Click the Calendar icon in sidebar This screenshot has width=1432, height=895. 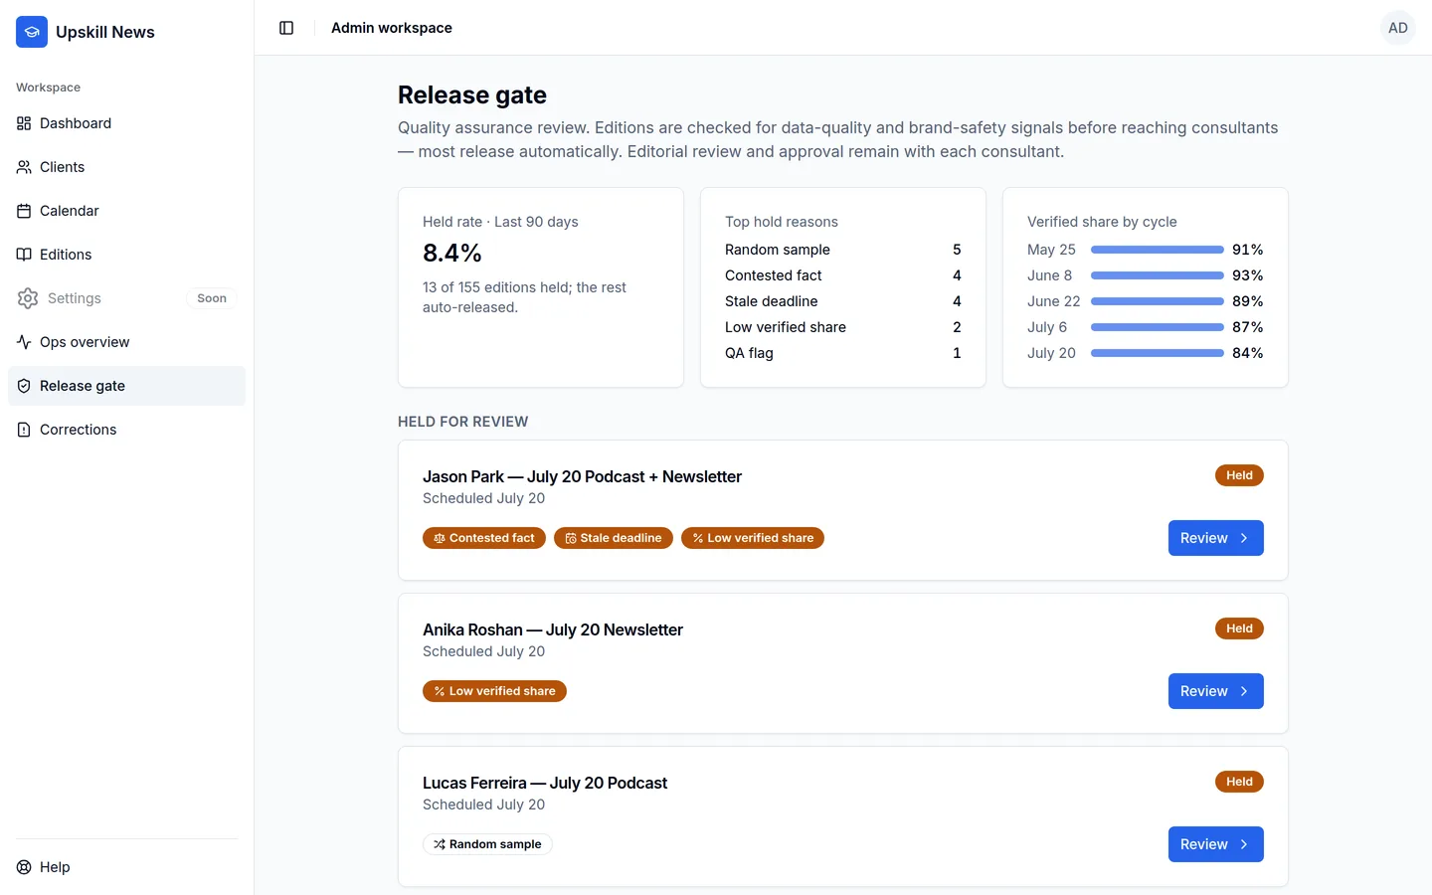point(24,211)
